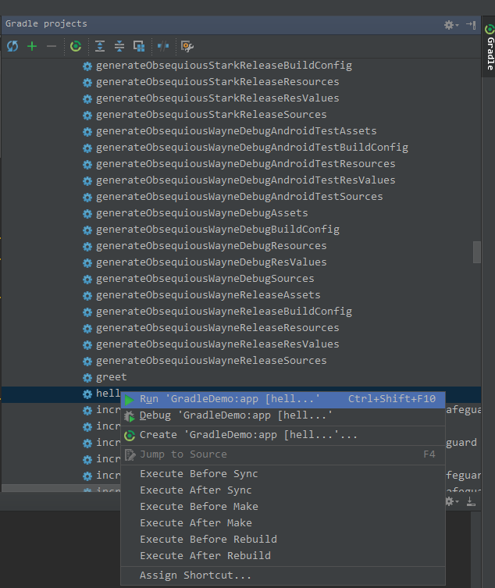This screenshot has height=588, width=495.
Task: Open Gradle Settings wrench icon
Action: pos(187,46)
